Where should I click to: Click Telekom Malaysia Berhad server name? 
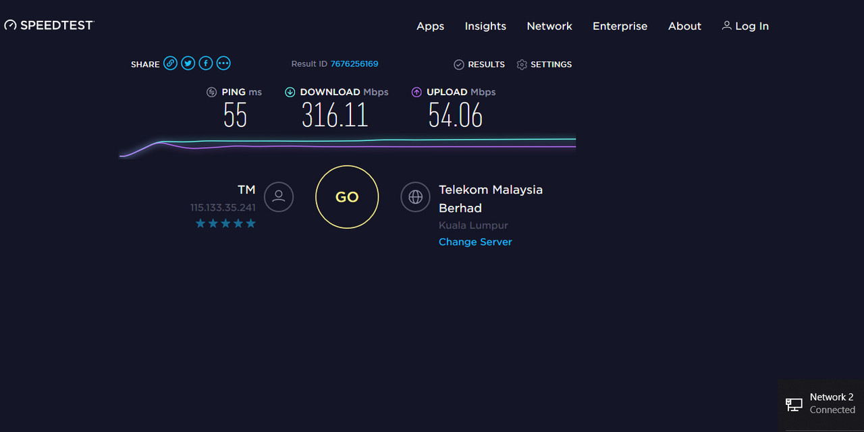491,198
